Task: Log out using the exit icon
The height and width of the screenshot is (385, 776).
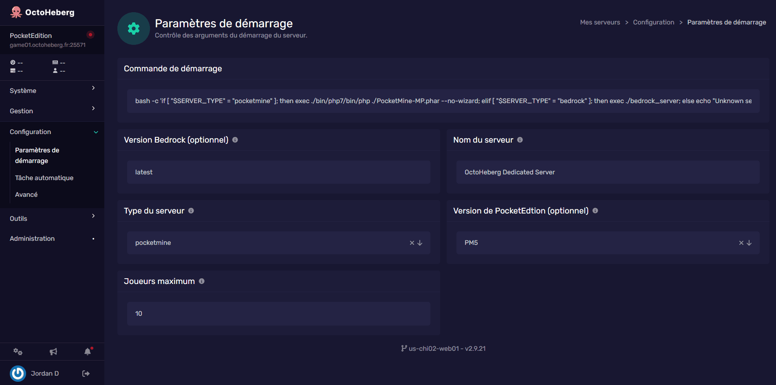Action: pyautogui.click(x=86, y=374)
